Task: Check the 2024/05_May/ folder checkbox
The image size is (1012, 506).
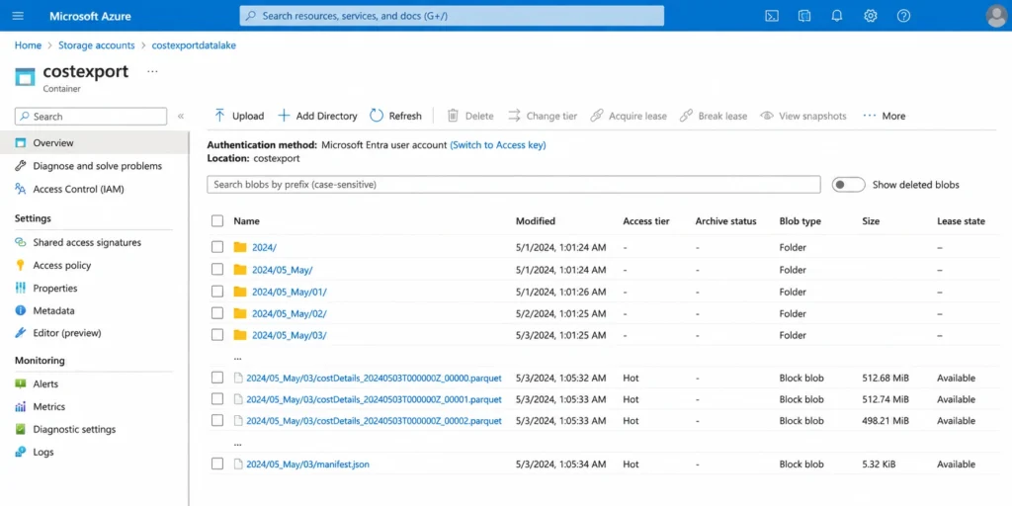Action: (x=217, y=269)
